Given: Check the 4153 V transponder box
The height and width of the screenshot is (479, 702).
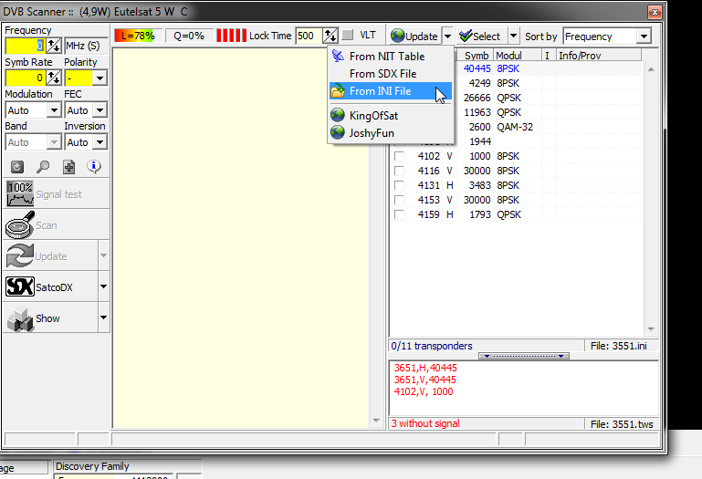Looking at the screenshot, I should tap(399, 200).
